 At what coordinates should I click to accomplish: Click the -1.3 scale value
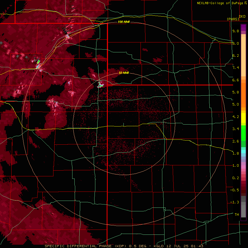click(x=234, y=202)
